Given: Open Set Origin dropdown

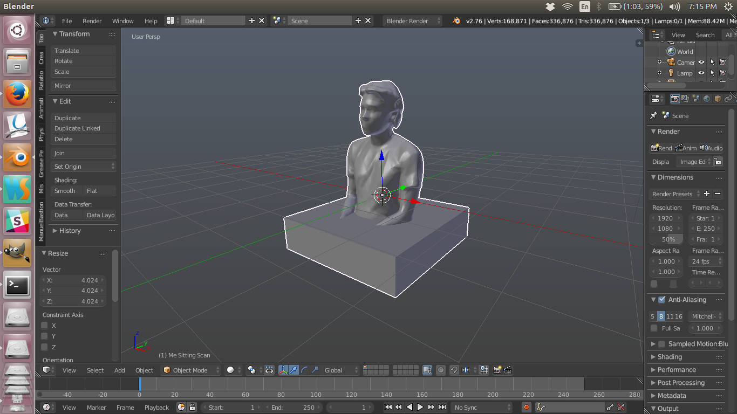Looking at the screenshot, I should [x=84, y=167].
